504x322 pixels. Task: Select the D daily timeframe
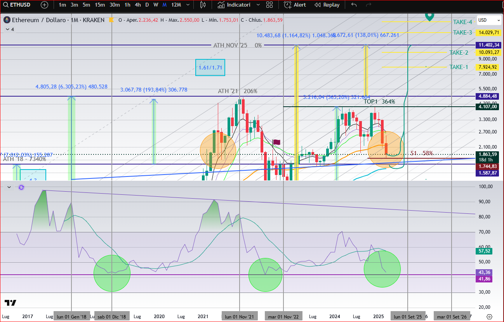pyautogui.click(x=147, y=5)
